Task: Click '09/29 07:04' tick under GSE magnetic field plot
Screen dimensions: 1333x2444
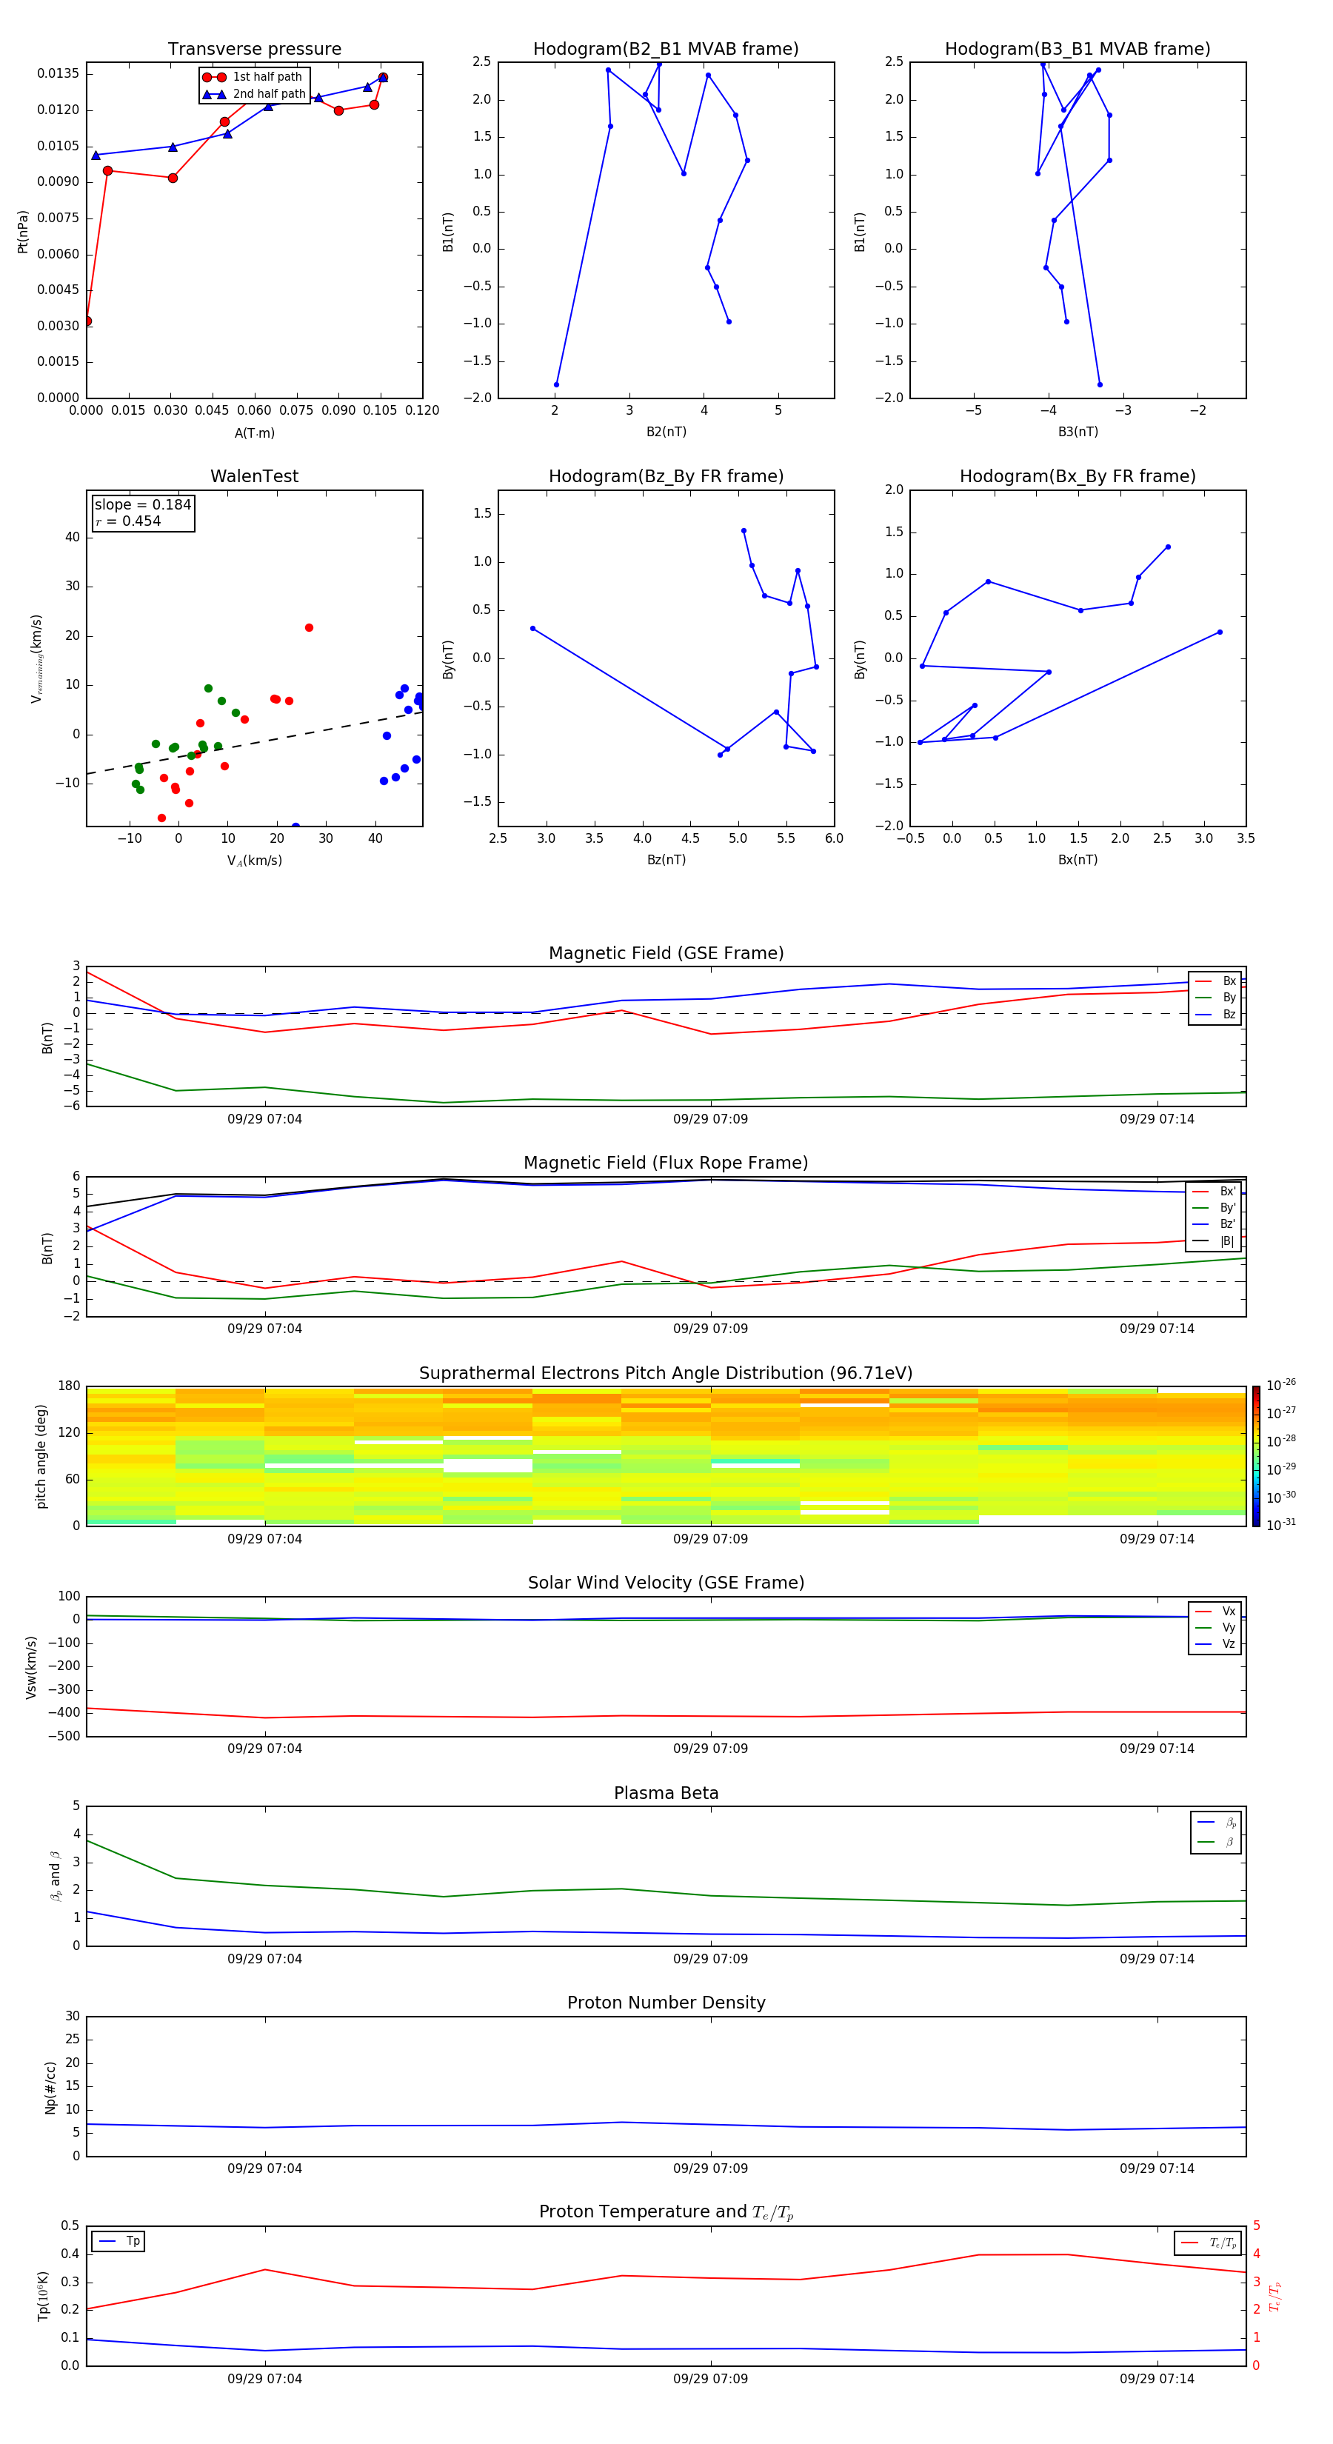Action: click(x=264, y=1120)
